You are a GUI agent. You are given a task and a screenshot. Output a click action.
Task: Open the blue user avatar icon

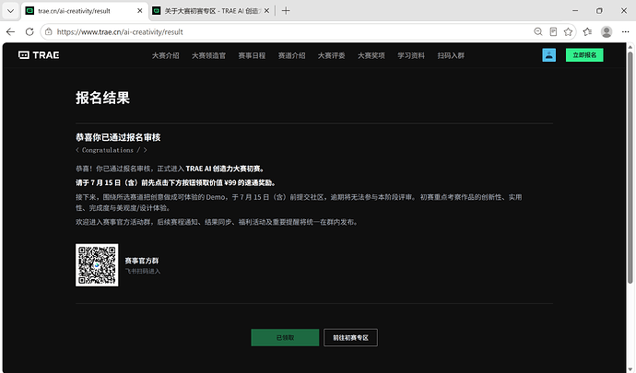548,55
